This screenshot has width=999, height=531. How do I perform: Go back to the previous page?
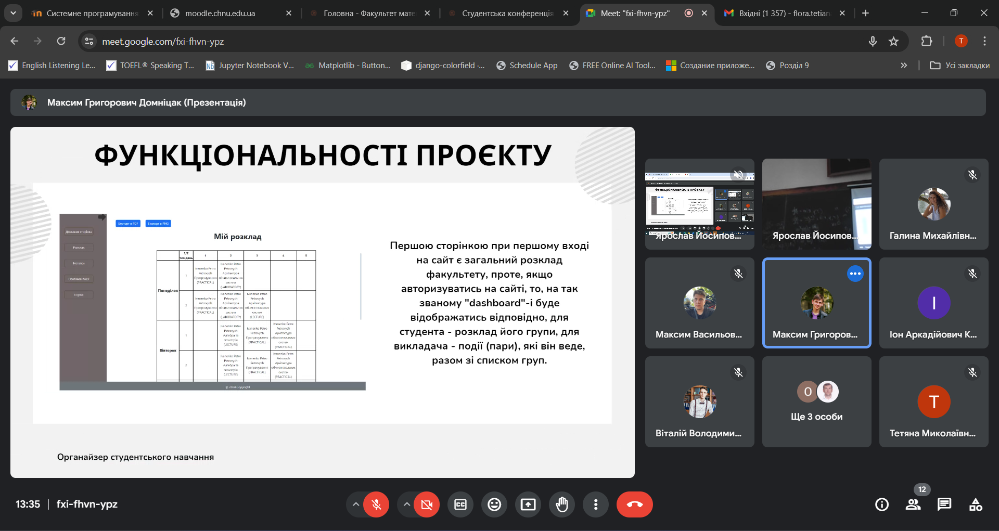(15, 41)
